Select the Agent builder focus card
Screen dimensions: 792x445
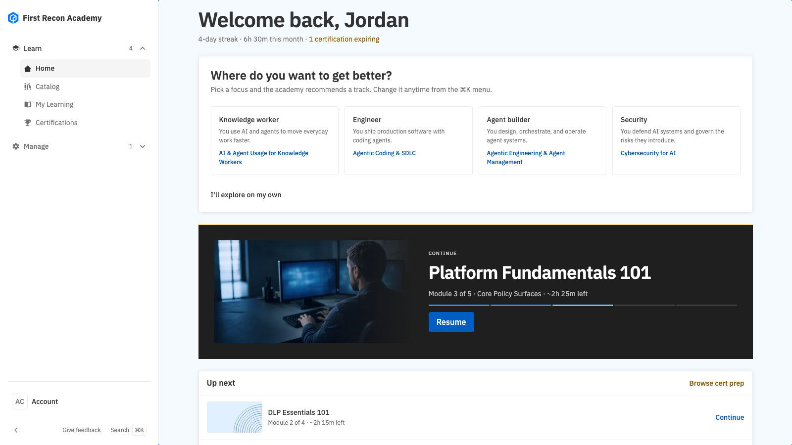543,140
